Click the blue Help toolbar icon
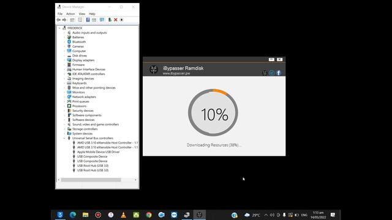Viewport: 392px width, 220px height. coord(88,20)
